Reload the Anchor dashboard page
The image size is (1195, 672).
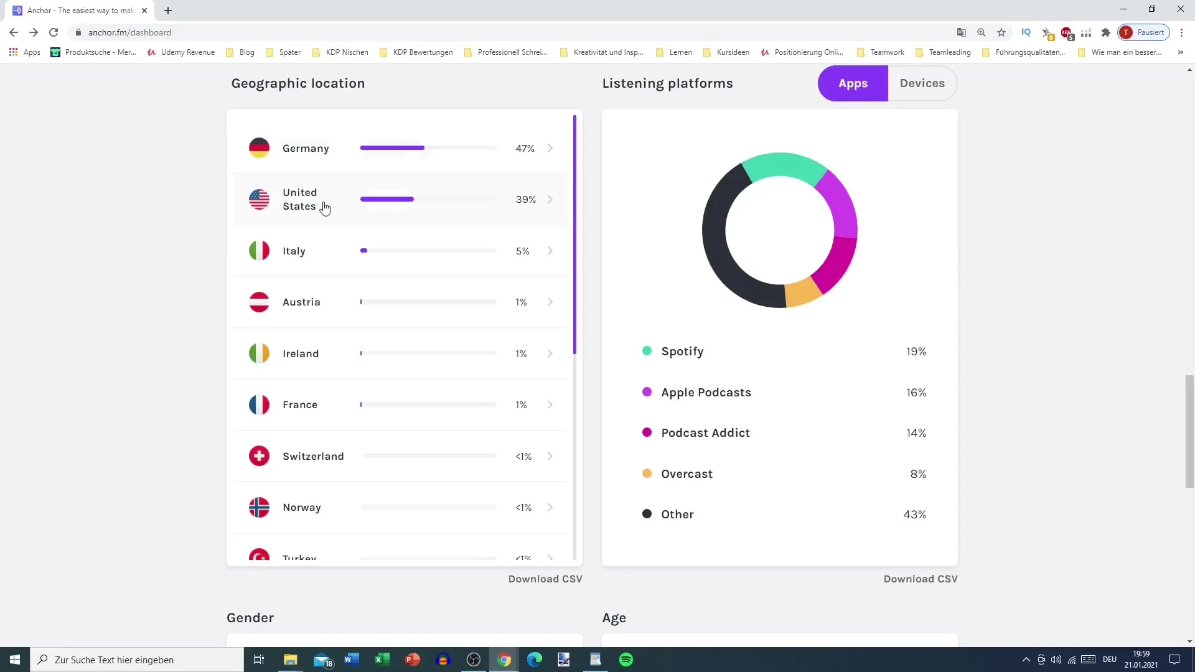pos(54,32)
